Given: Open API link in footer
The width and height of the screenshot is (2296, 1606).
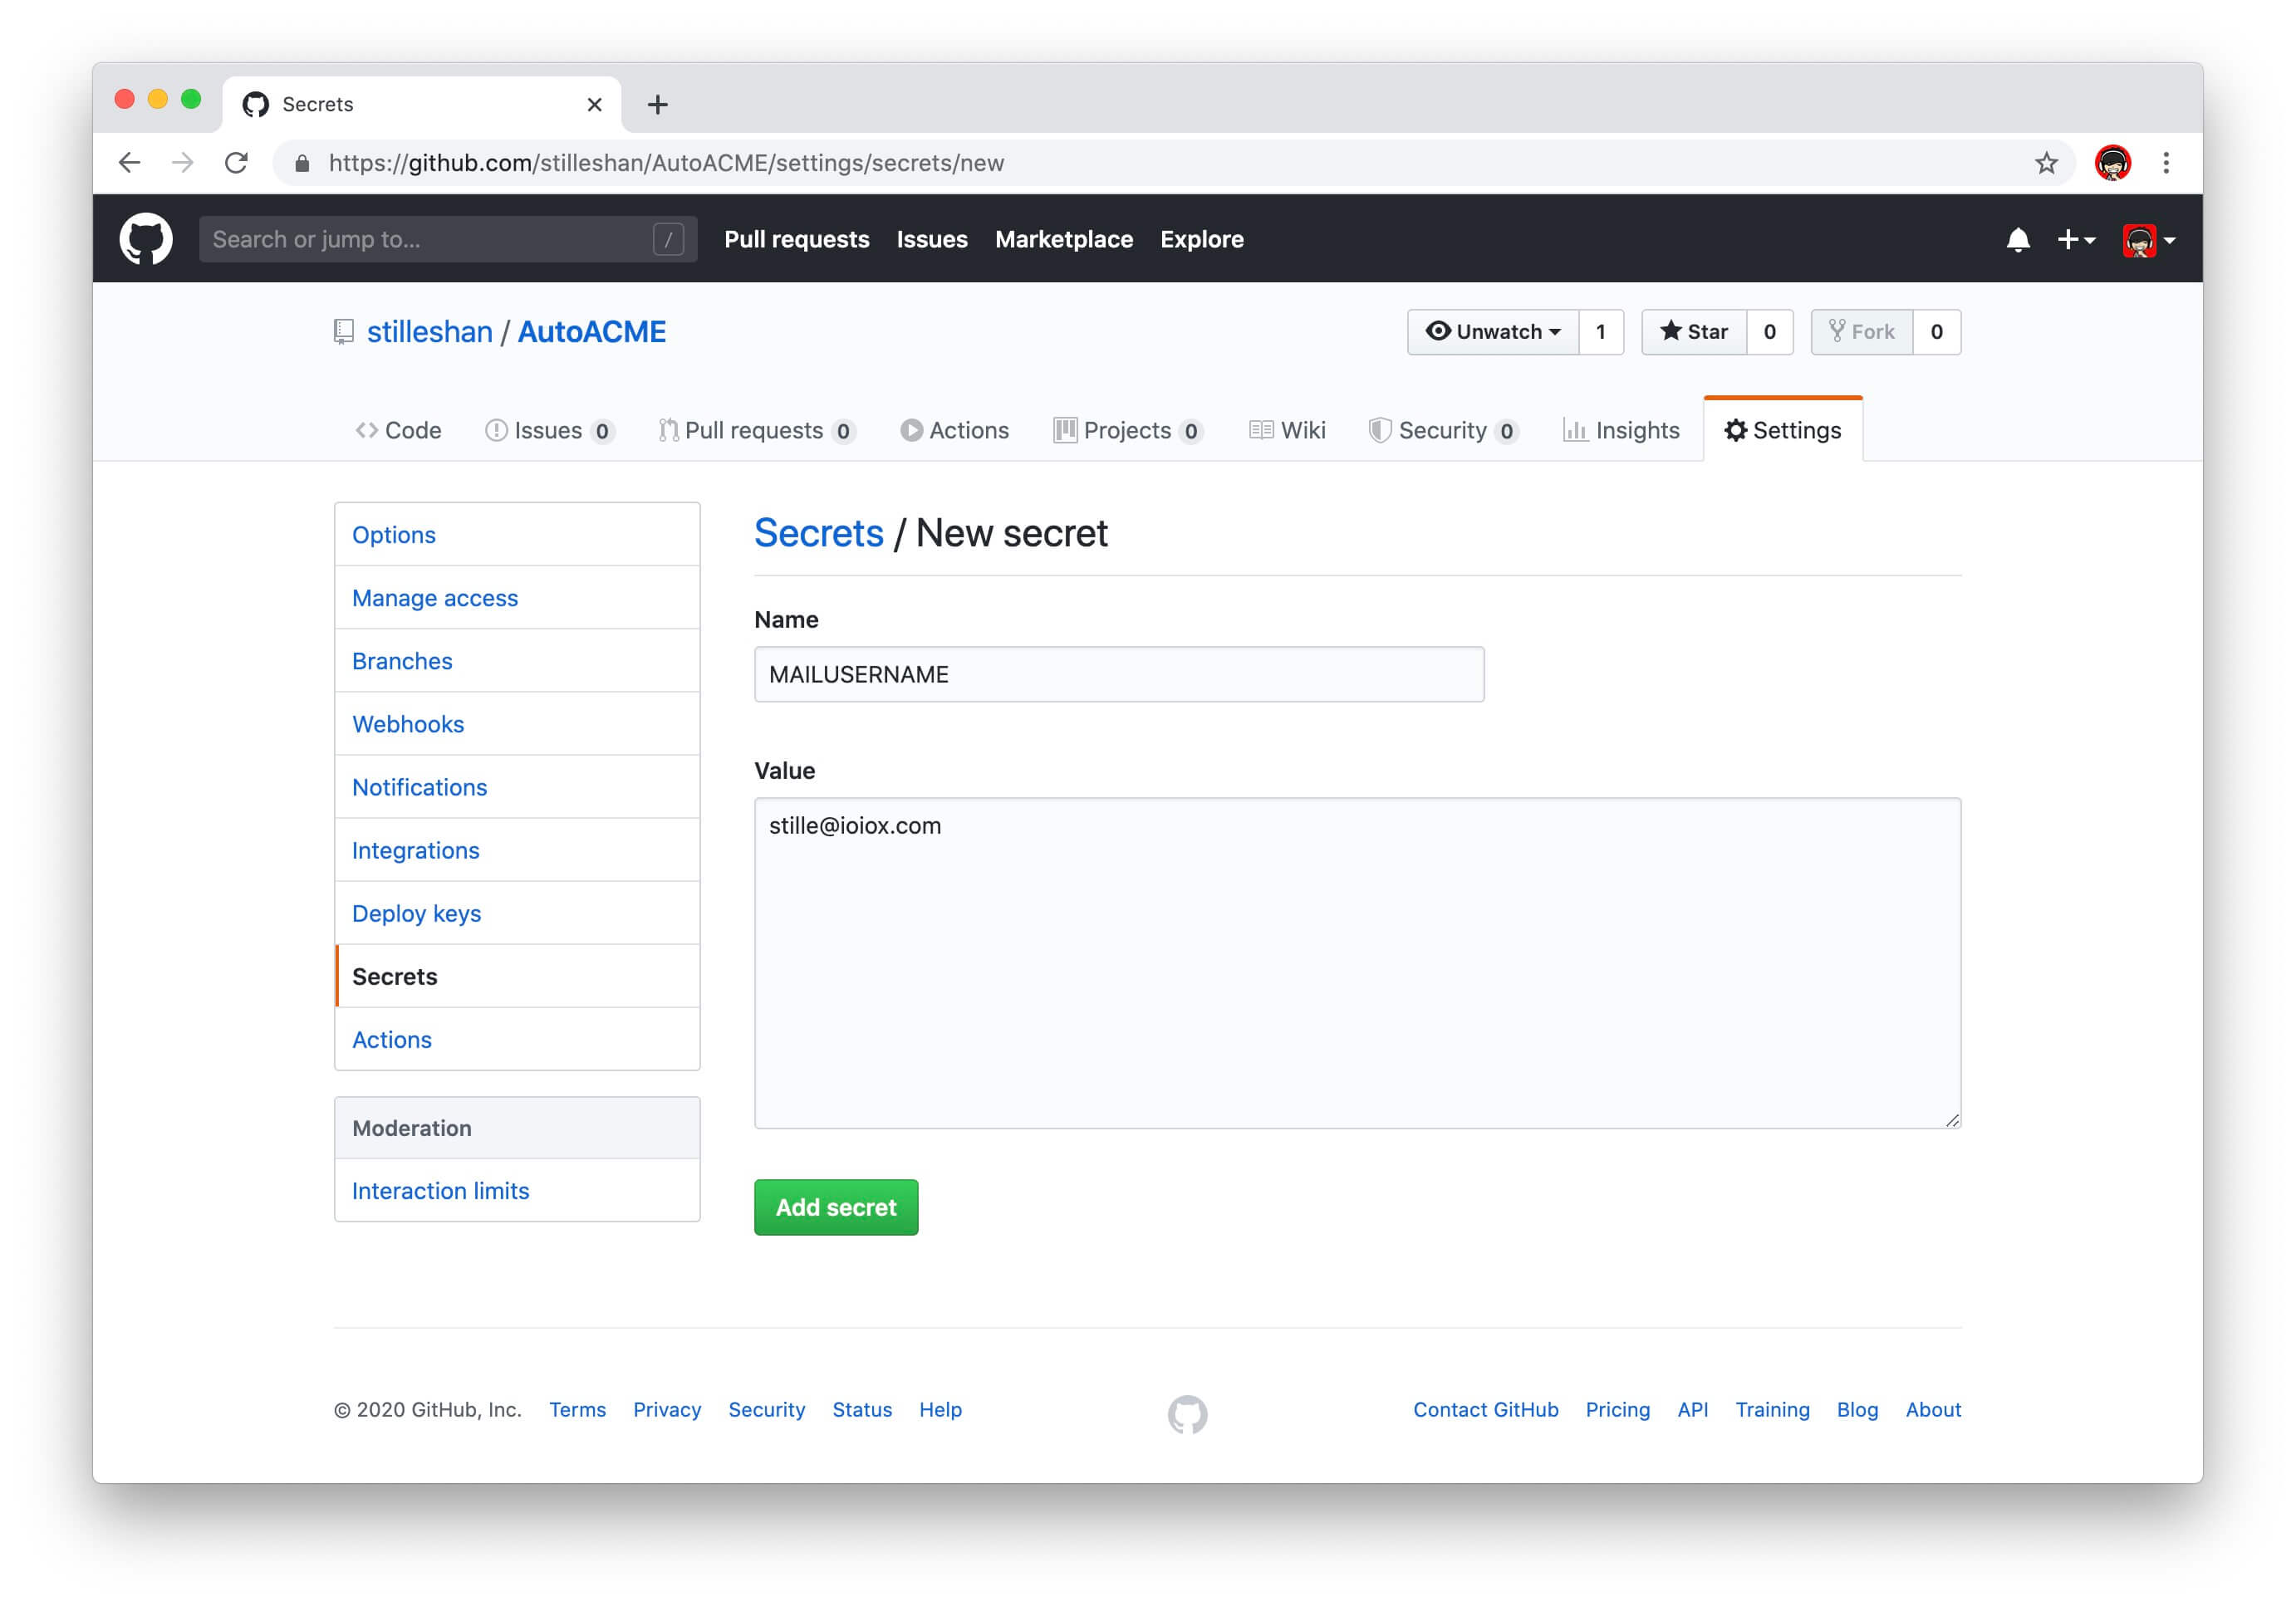Looking at the screenshot, I should click(1692, 1409).
